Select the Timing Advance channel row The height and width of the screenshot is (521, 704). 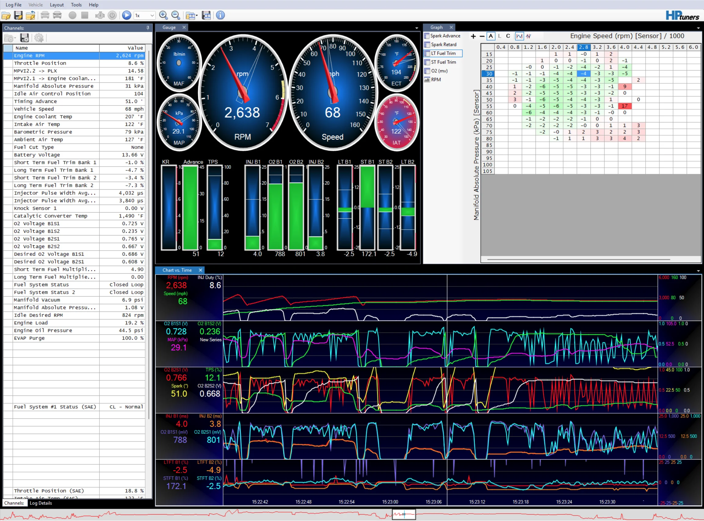(74, 102)
